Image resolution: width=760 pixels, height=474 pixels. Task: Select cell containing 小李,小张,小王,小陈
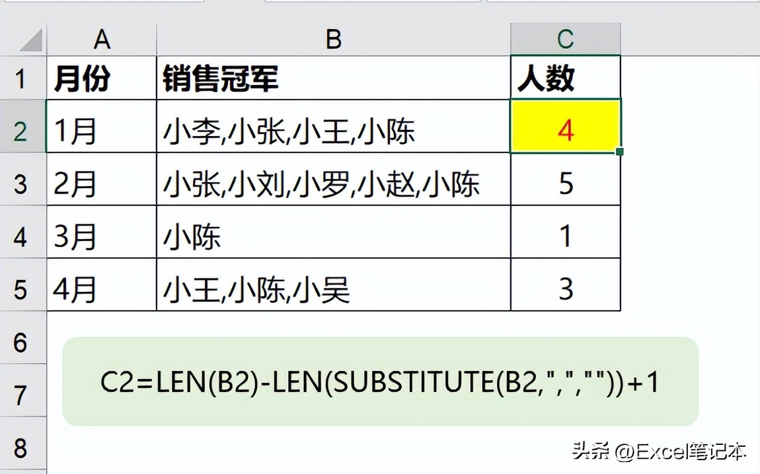click(x=334, y=126)
